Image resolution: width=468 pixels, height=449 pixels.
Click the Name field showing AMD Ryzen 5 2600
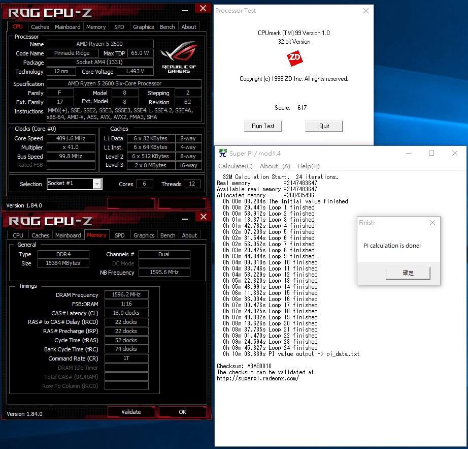(x=100, y=44)
